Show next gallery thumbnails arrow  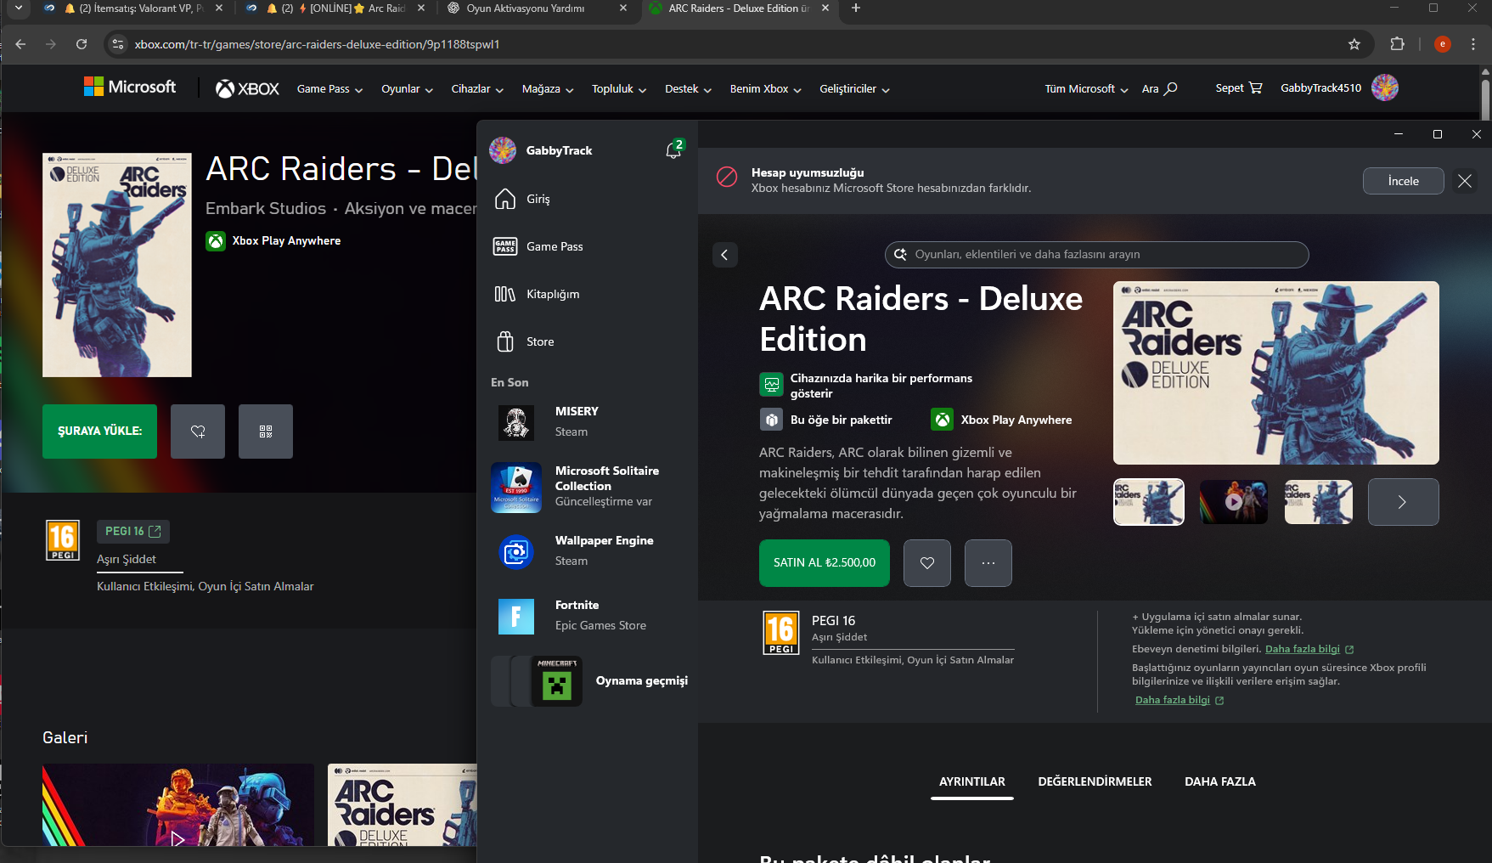coord(1403,501)
